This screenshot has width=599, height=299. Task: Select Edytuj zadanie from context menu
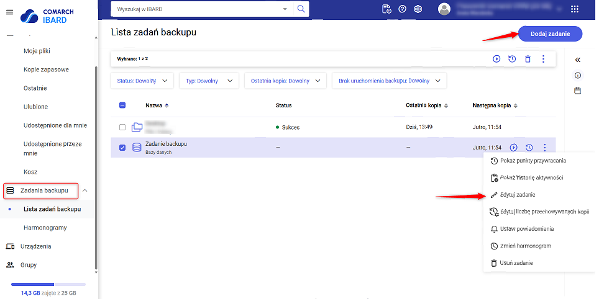(518, 195)
